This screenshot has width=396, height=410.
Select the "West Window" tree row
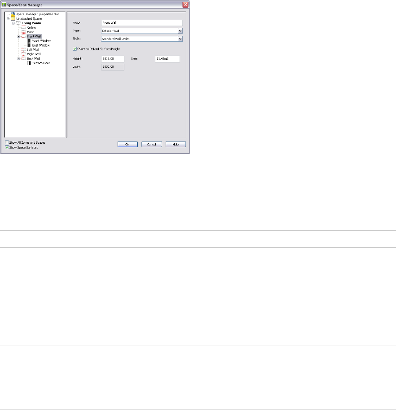coord(42,41)
